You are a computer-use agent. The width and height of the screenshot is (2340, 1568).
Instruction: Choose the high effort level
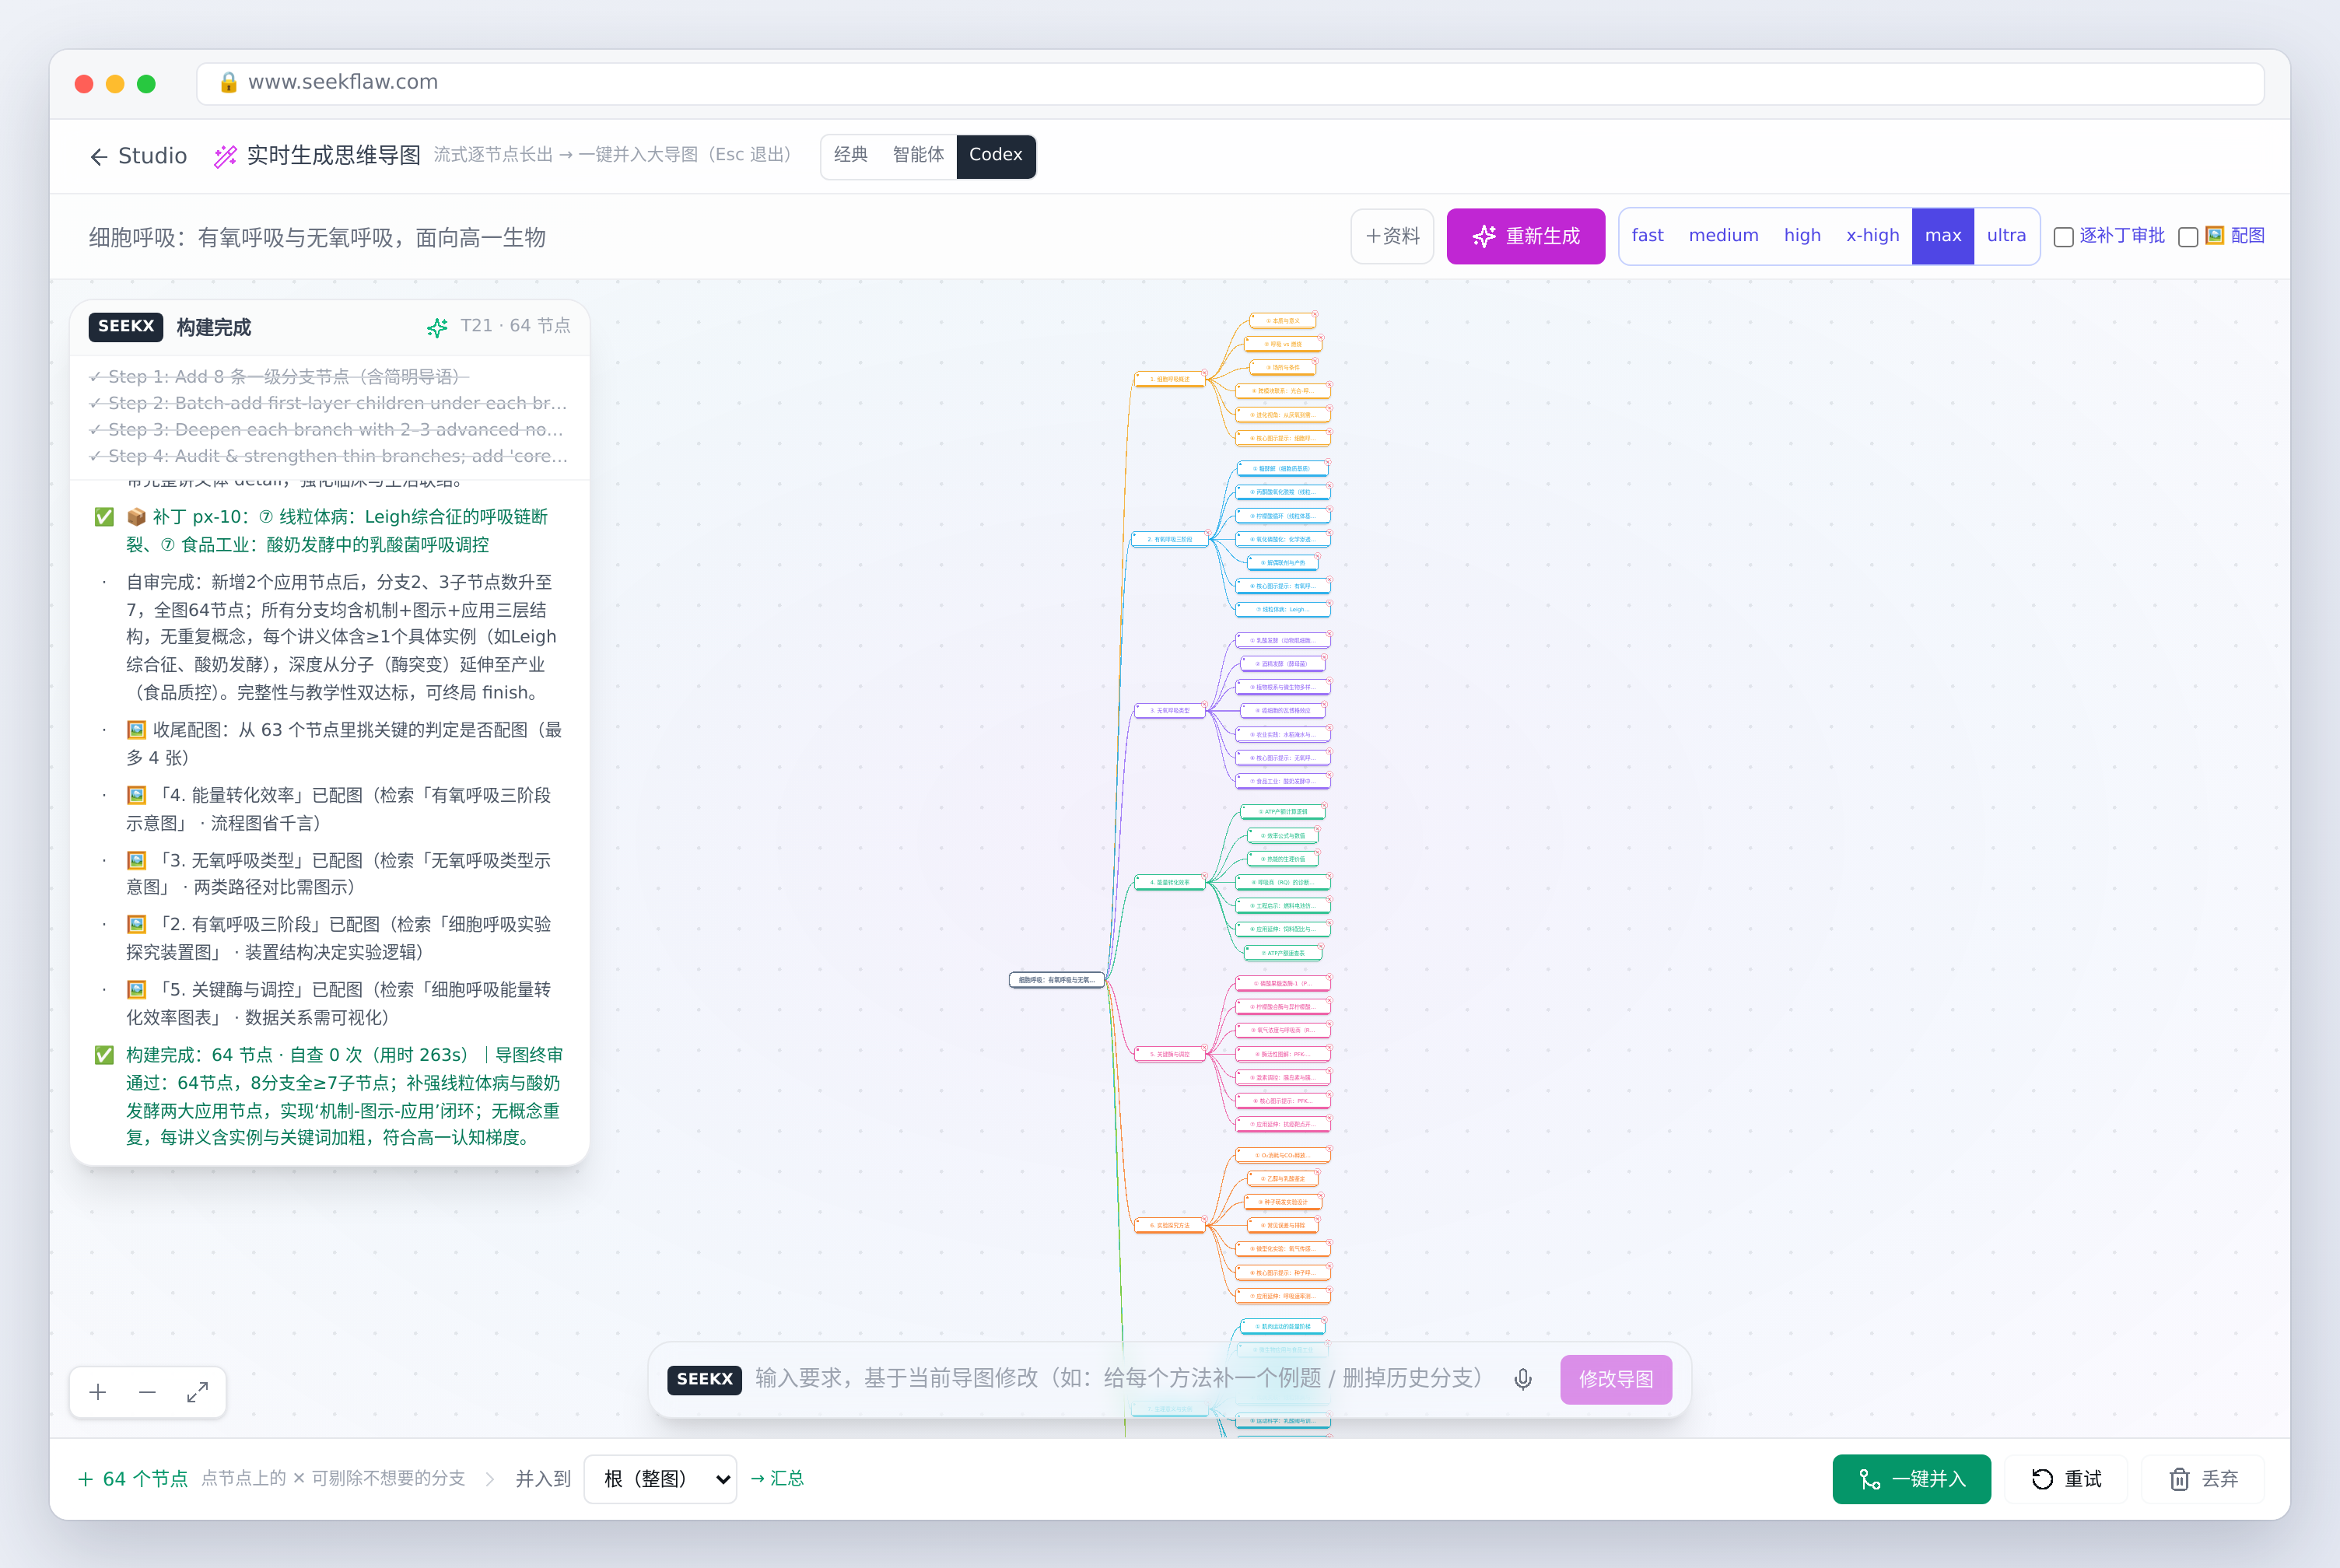click(x=1803, y=236)
